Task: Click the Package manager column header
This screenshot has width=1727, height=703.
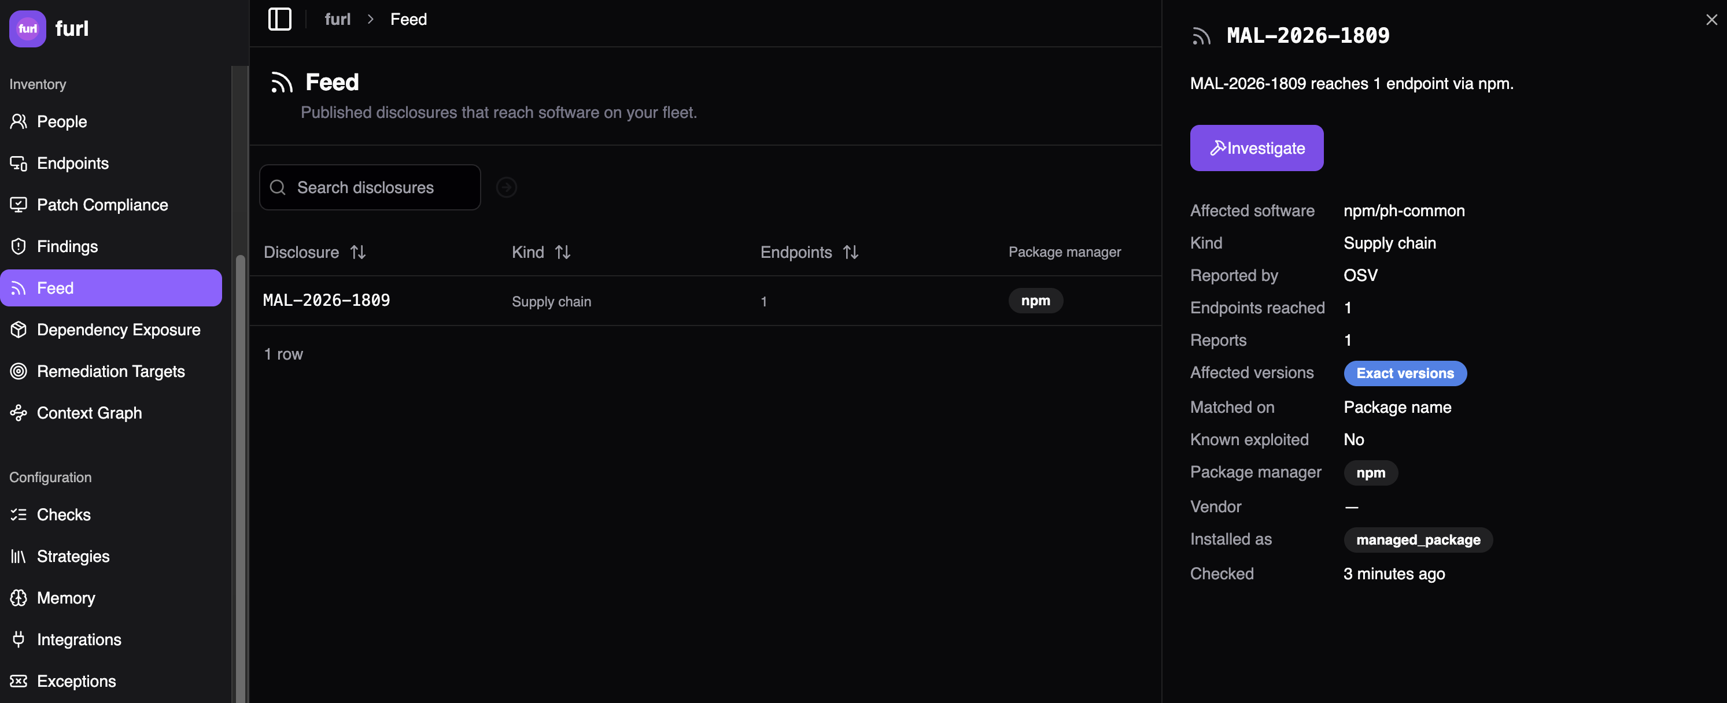Action: click(1064, 252)
